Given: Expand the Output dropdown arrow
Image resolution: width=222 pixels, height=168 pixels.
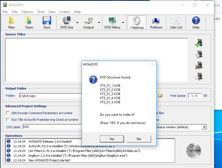Looking at the screenshot, I should (x=99, y=23).
